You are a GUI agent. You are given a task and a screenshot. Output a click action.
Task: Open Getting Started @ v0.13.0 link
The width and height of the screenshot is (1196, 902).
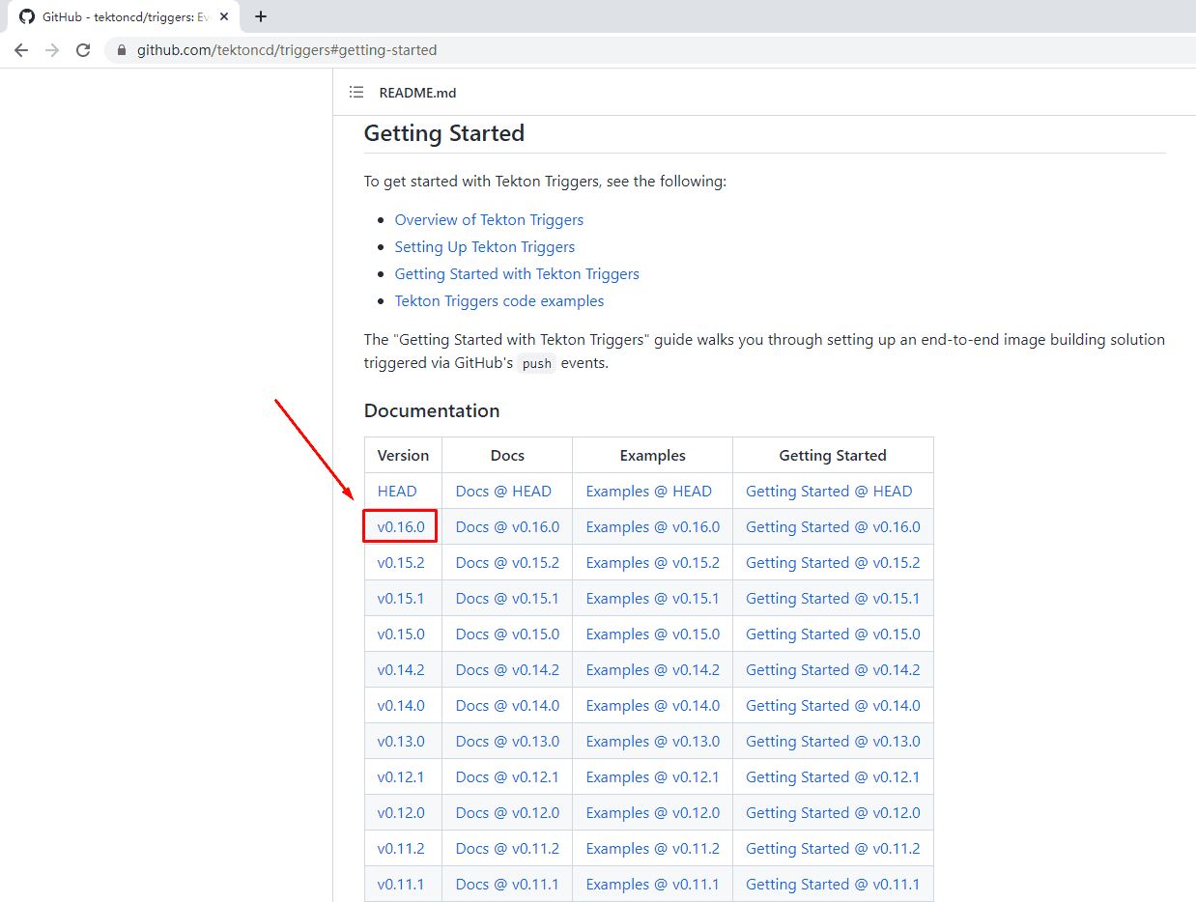point(833,742)
